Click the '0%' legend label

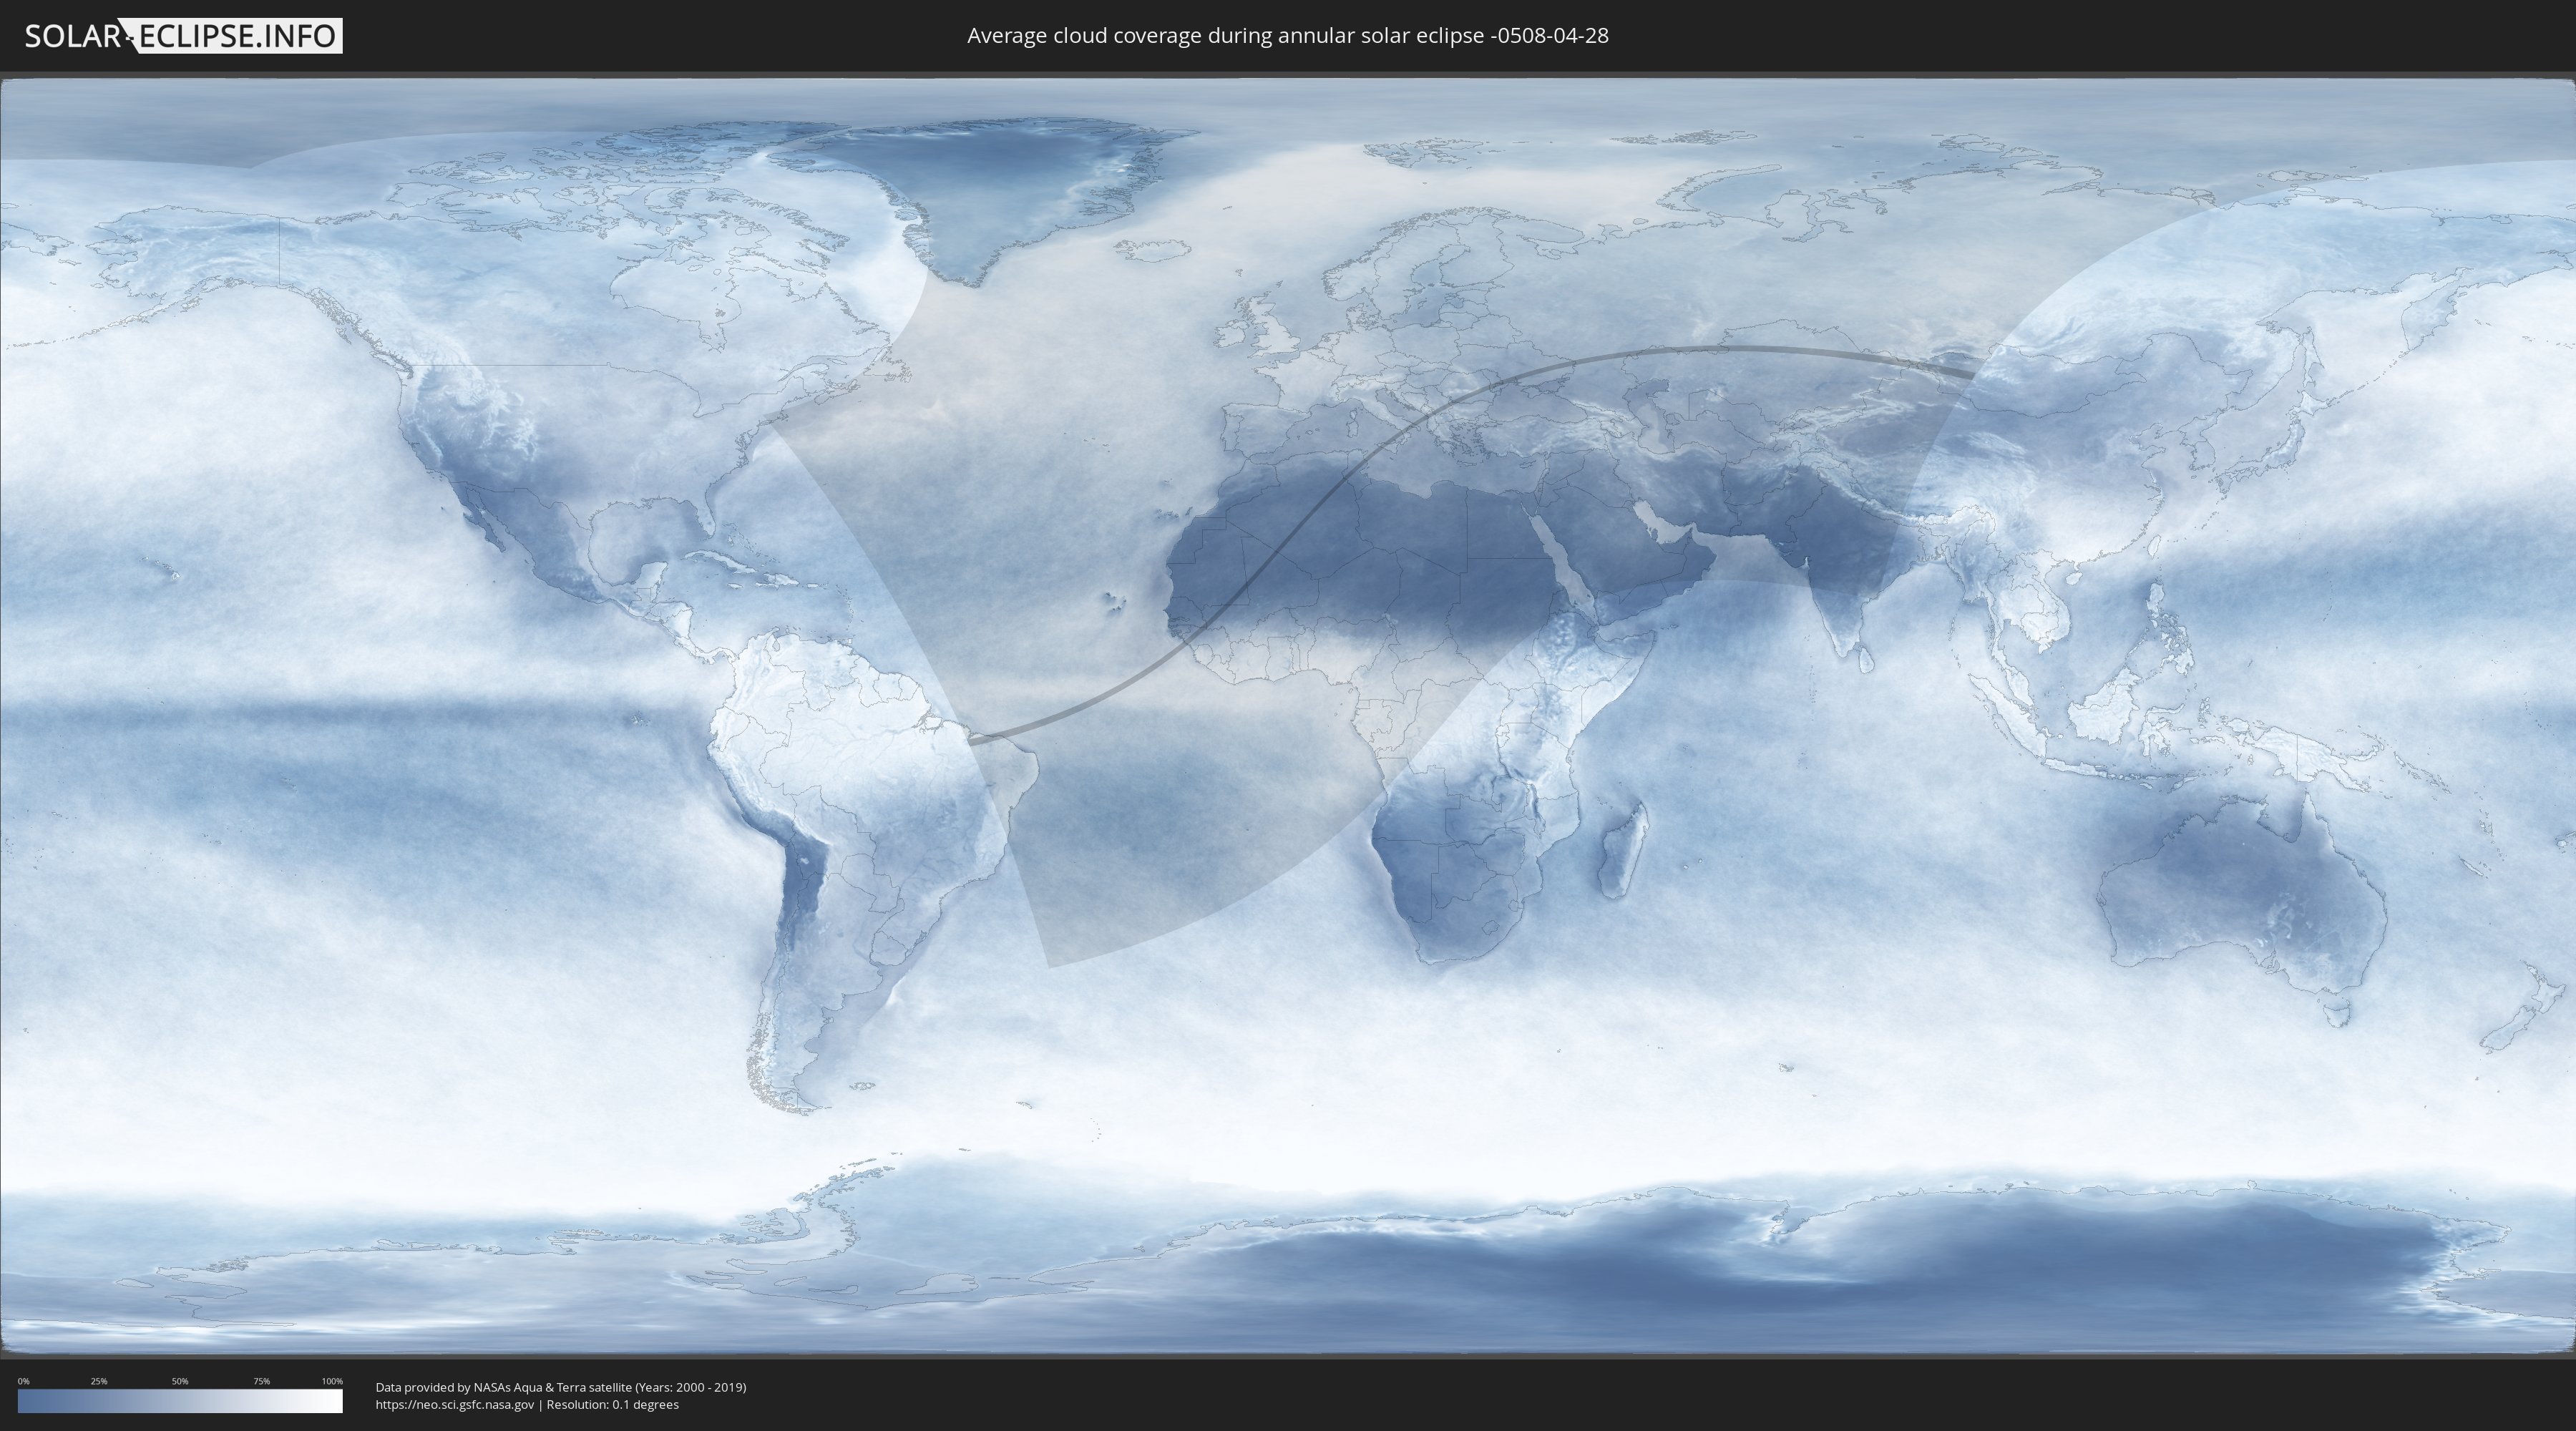pos(23,1381)
